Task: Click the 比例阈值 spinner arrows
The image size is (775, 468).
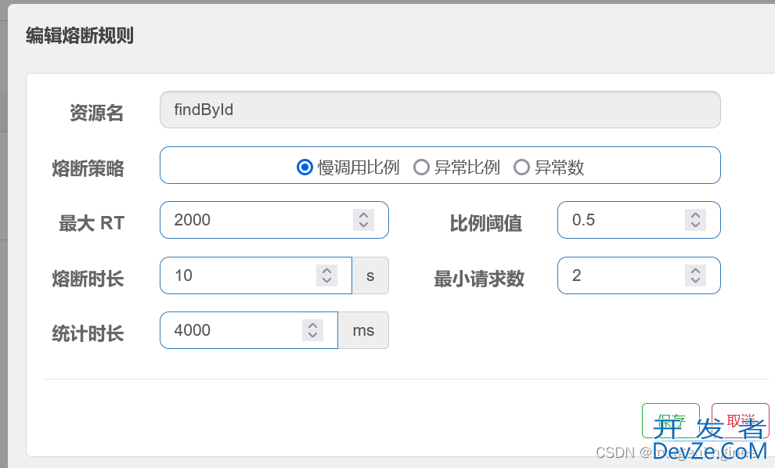Action: 695,220
